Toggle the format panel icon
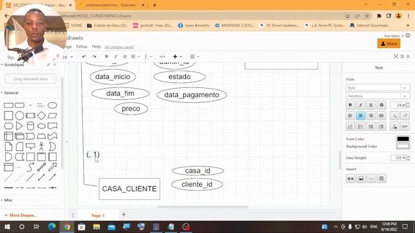 click(402, 56)
